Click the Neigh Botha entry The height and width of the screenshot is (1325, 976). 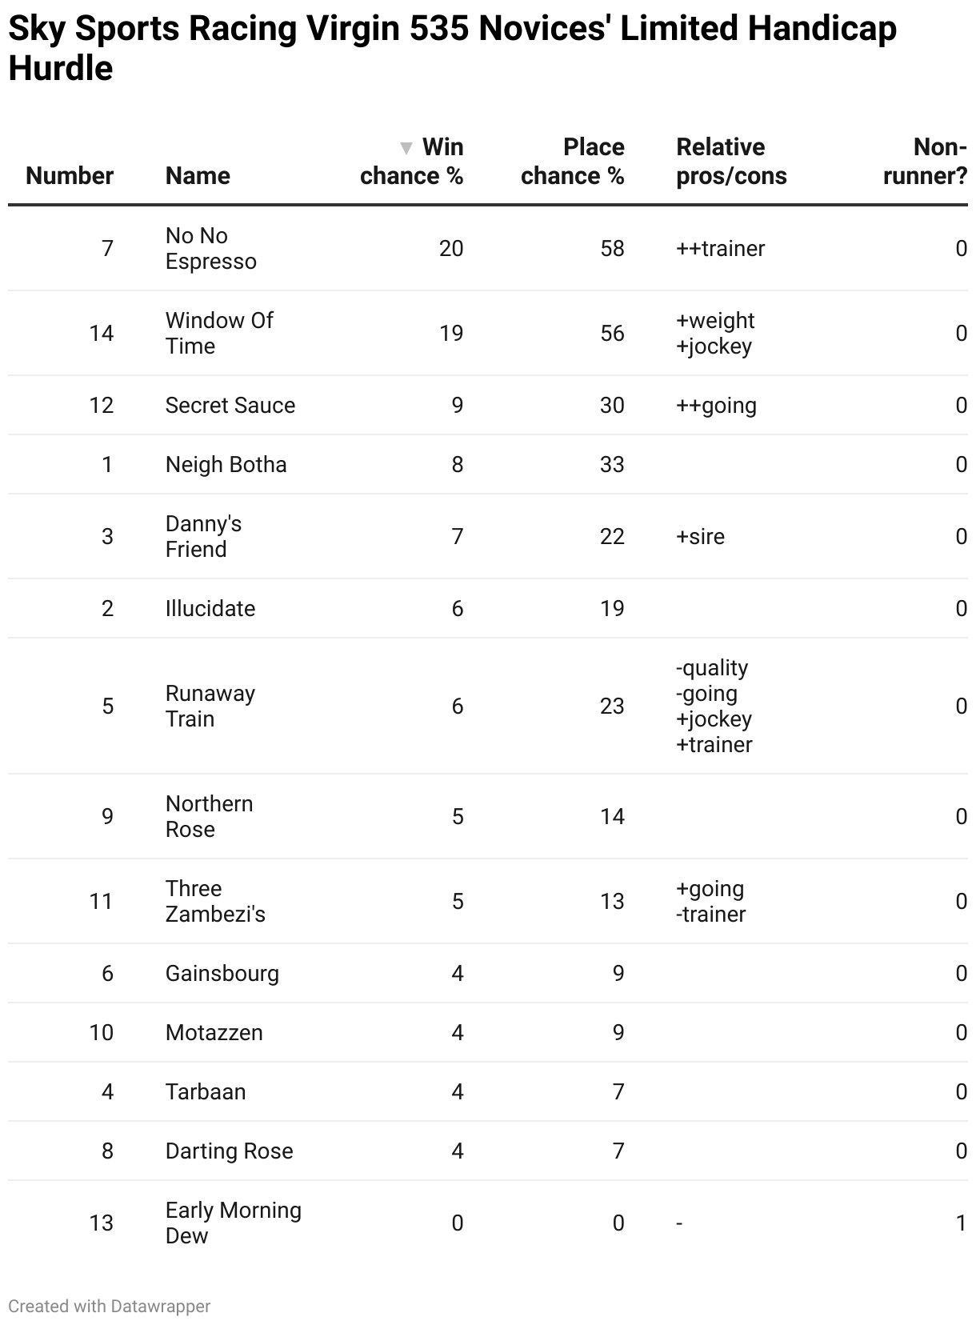pos(226,465)
